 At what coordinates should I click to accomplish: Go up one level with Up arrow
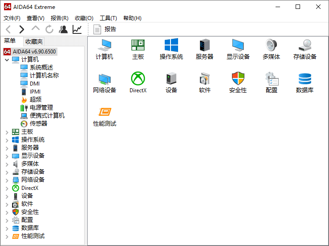[36, 29]
